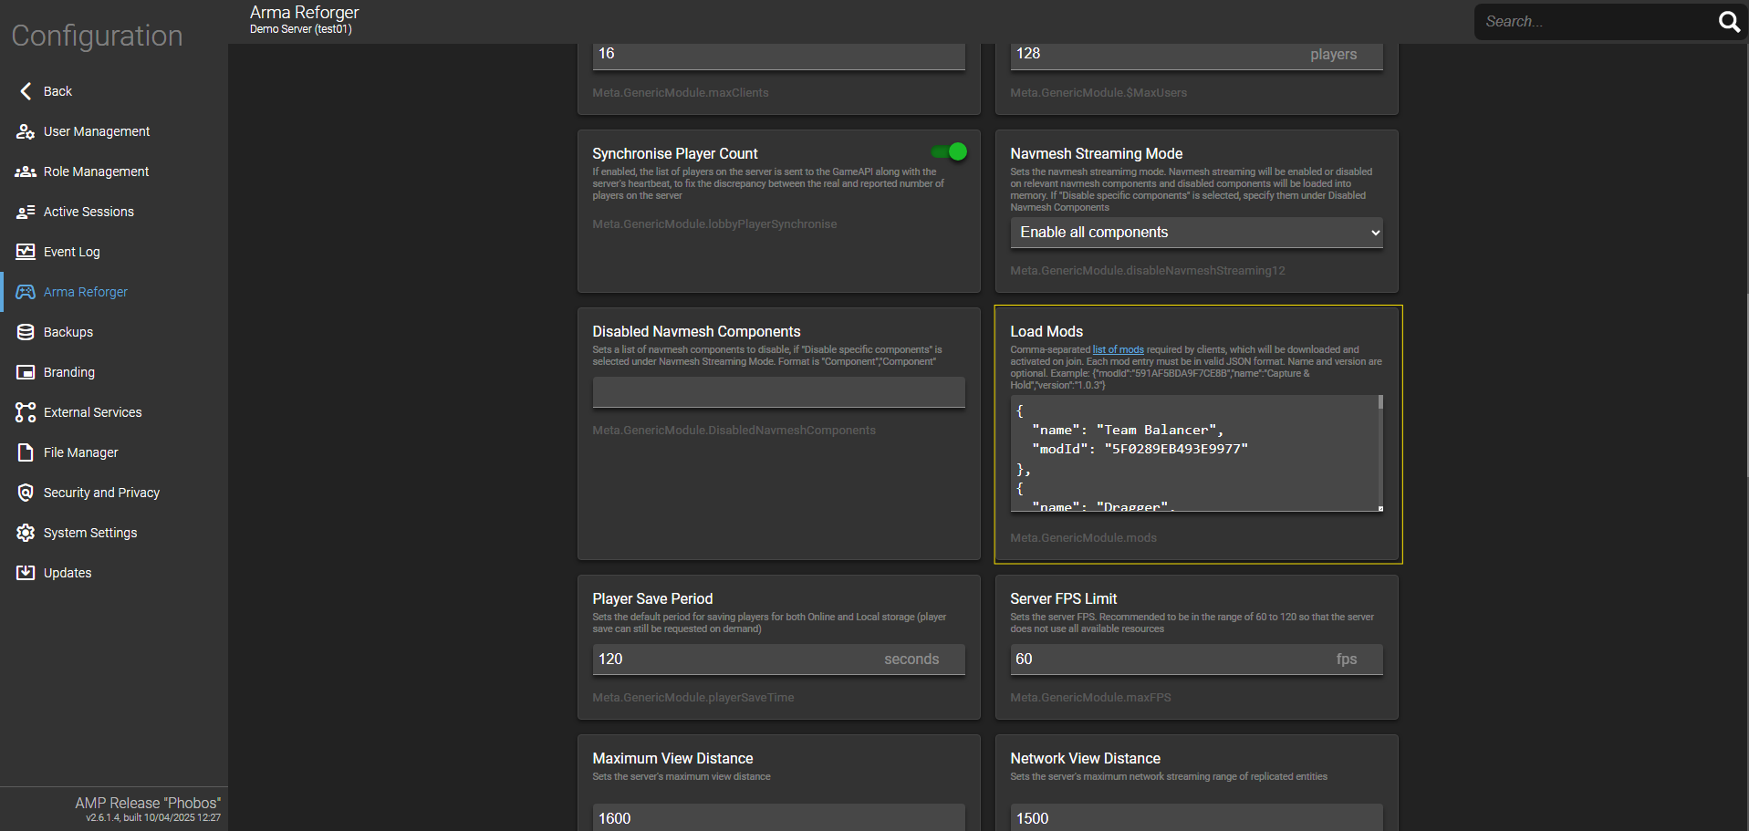Screen dimensions: 1749x831
Task: Open Branding settings page
Action: point(114,372)
